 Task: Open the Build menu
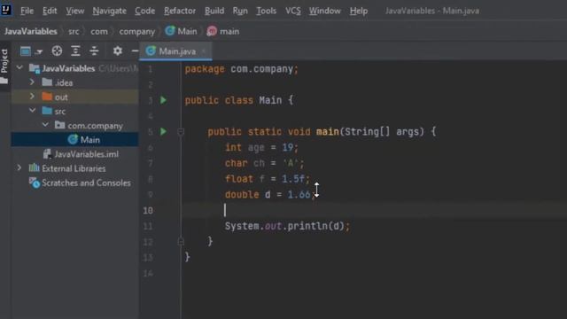tap(214, 11)
